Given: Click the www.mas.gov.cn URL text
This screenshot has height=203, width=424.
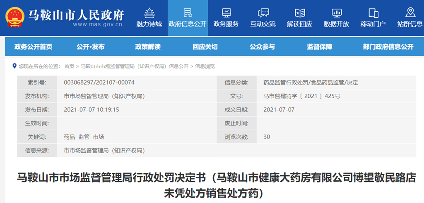Looking at the screenshot, I should click(x=97, y=24).
